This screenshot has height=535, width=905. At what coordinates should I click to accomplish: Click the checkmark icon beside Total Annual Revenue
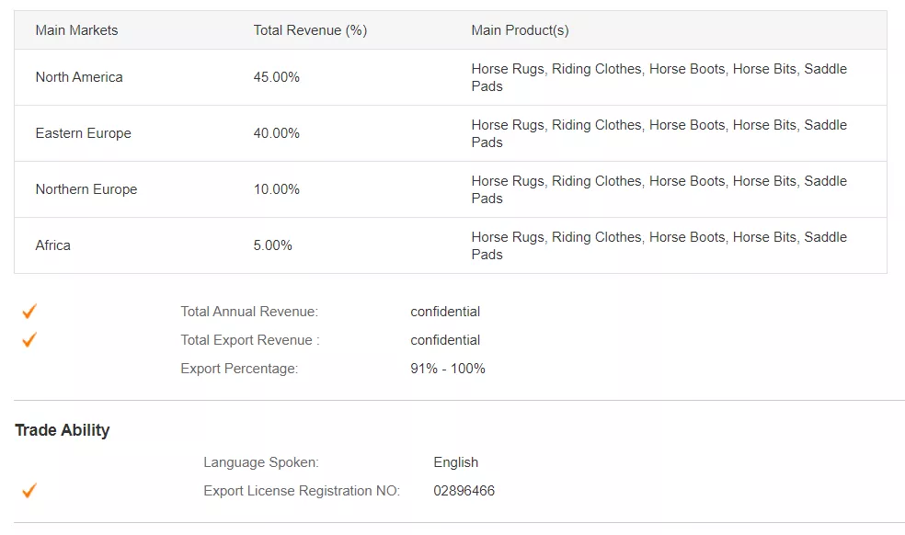pyautogui.click(x=29, y=311)
